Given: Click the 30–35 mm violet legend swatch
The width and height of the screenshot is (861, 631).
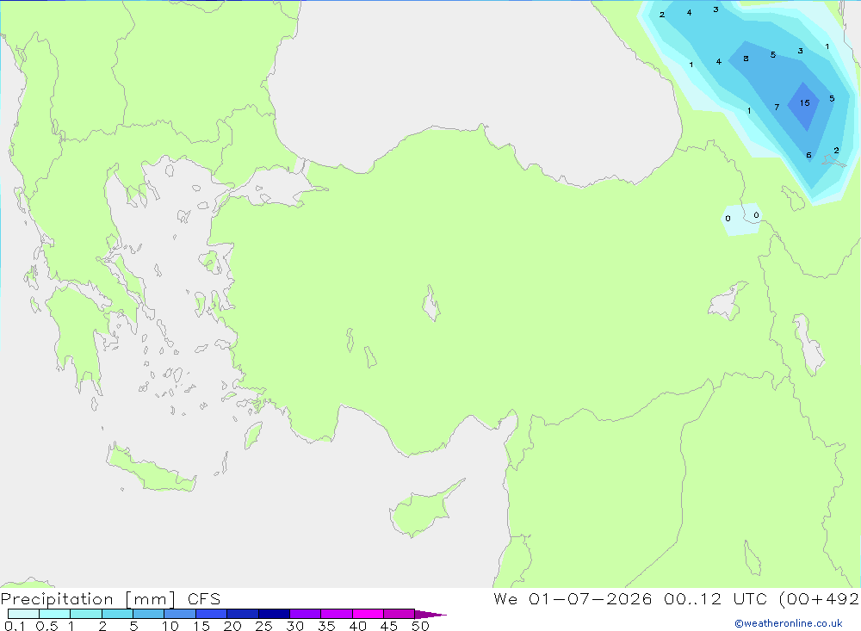Looking at the screenshot, I should pyautogui.click(x=306, y=614).
